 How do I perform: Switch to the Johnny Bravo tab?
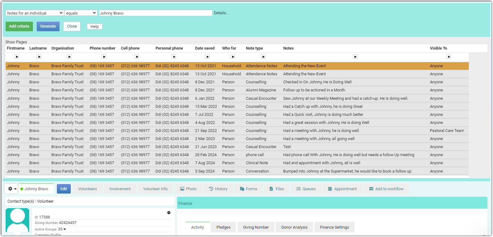pyautogui.click(x=36, y=189)
